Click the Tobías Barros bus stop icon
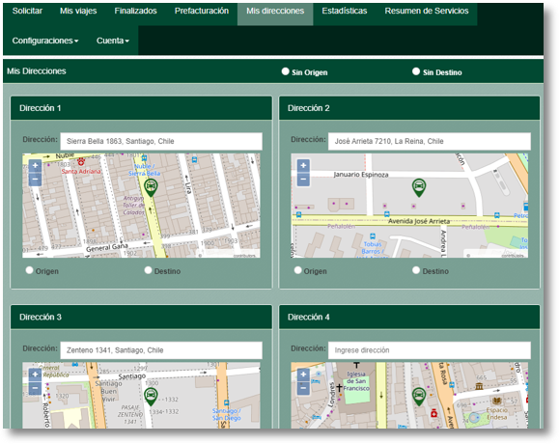Image resolution: width=559 pixels, height=444 pixels. [373, 236]
